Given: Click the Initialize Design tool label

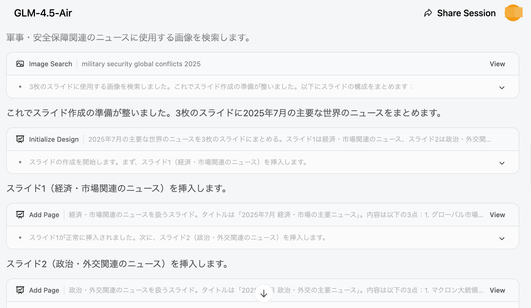Looking at the screenshot, I should click(54, 139).
